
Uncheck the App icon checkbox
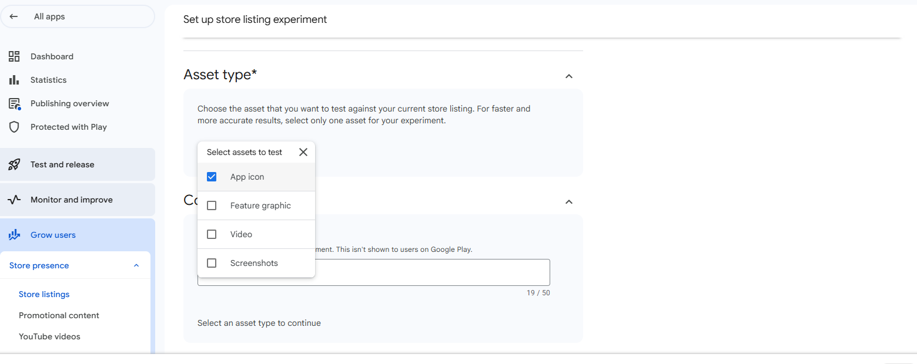212,177
